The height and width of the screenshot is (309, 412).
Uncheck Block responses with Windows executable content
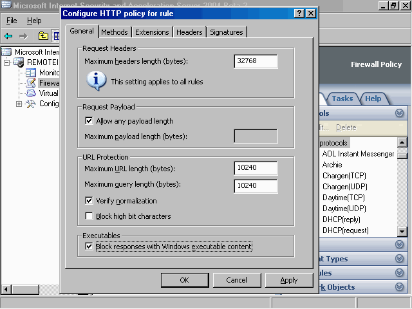coord(89,247)
